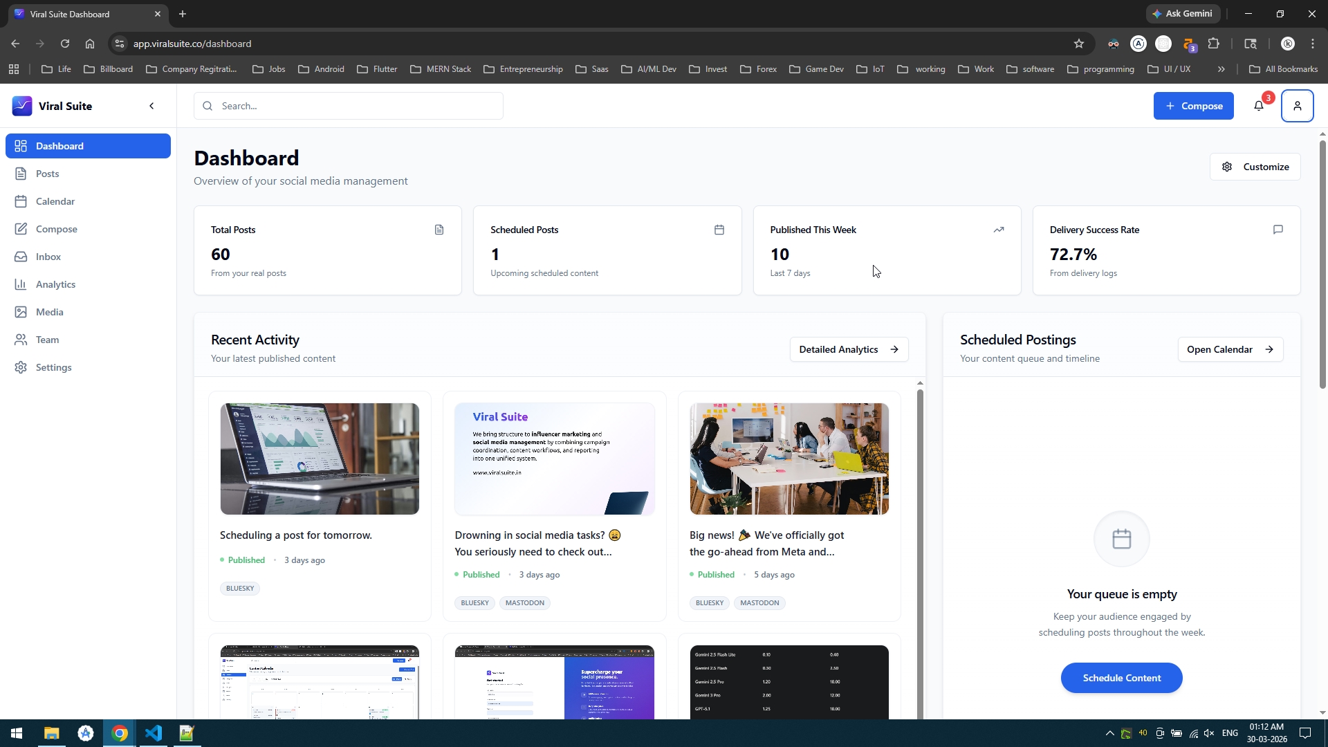Click the blue Compose button
The height and width of the screenshot is (747, 1328).
(1193, 106)
